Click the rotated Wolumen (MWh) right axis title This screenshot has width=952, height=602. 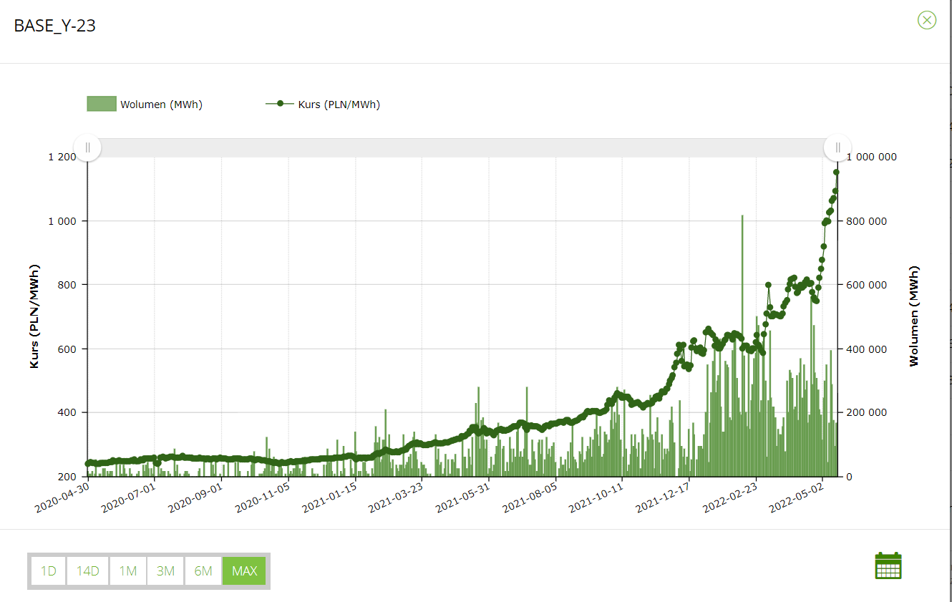[x=913, y=316]
